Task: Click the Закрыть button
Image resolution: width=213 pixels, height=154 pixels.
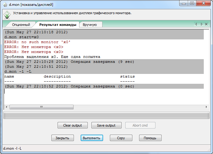Action: tap(62, 138)
